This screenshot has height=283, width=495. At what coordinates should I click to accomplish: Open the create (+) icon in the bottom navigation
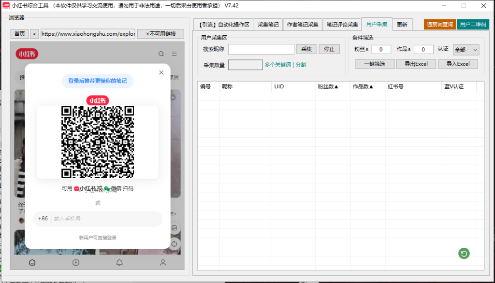[75, 262]
